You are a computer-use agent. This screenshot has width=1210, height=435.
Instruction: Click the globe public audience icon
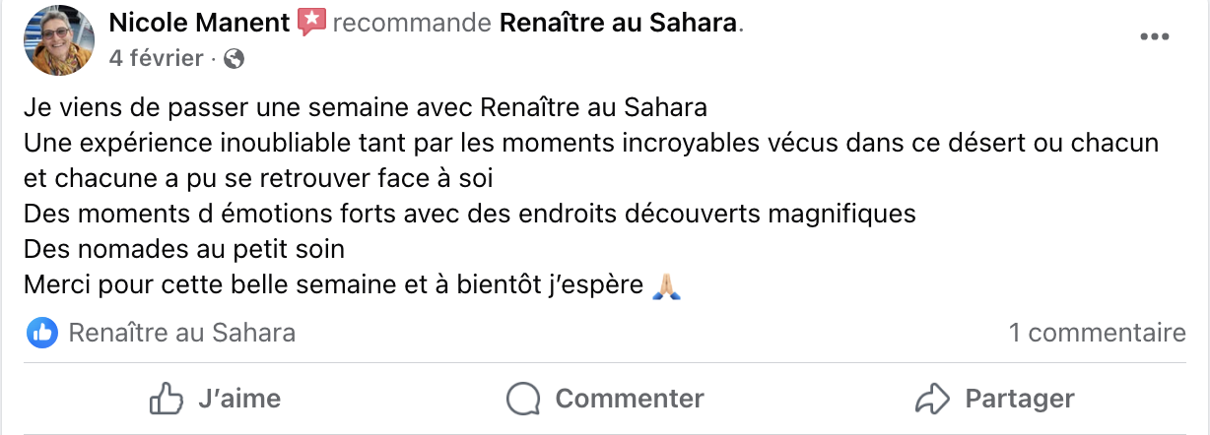[235, 59]
